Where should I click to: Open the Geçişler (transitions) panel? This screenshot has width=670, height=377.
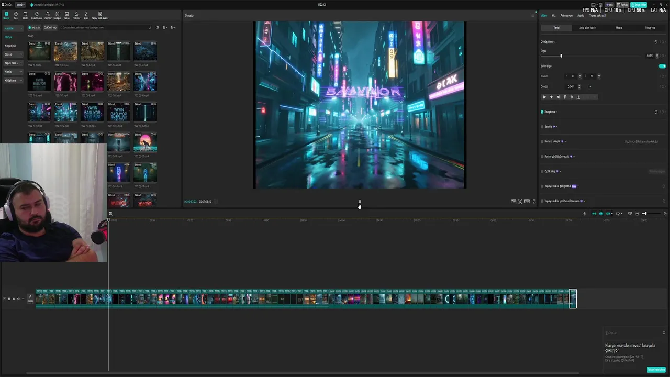click(57, 15)
